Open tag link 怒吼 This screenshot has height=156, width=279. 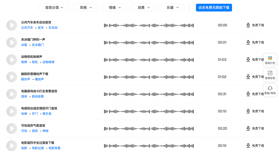coord(35,62)
